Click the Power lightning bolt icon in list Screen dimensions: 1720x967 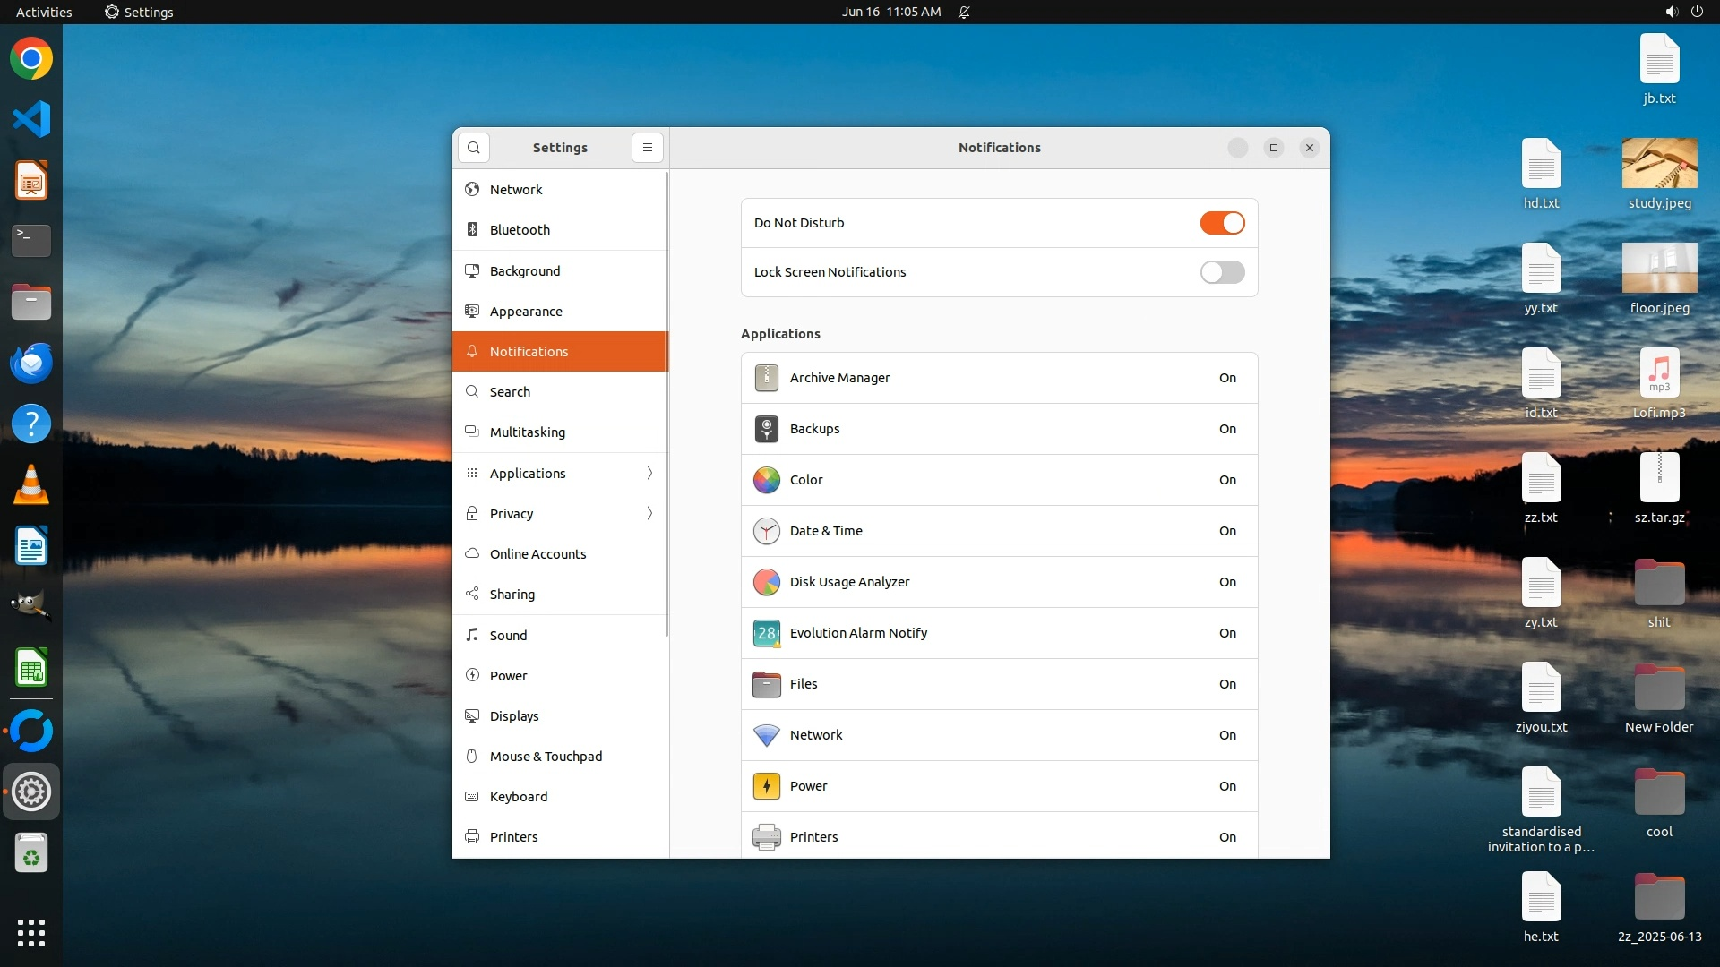click(766, 786)
